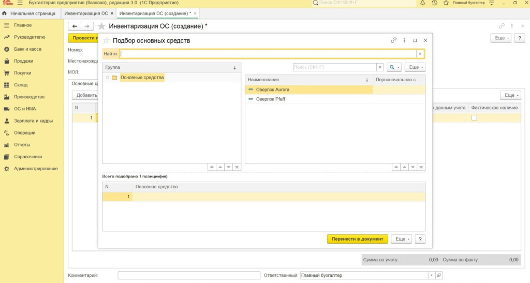Open Покупки section in sidebar
Screen dimensions: 530x283
tap(22, 73)
